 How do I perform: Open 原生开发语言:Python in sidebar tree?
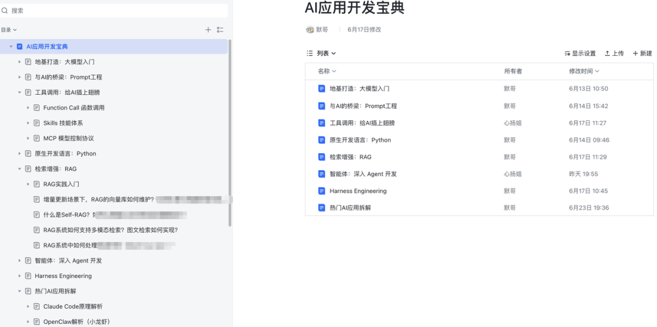65,154
